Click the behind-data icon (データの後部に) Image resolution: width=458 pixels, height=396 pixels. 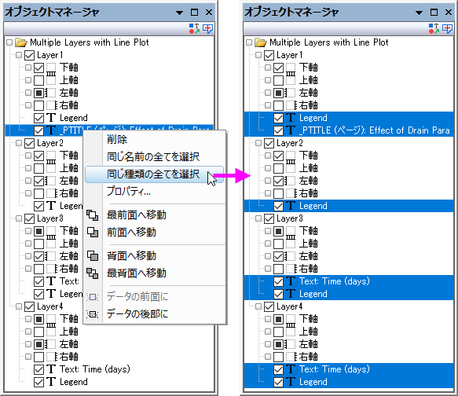tap(93, 314)
